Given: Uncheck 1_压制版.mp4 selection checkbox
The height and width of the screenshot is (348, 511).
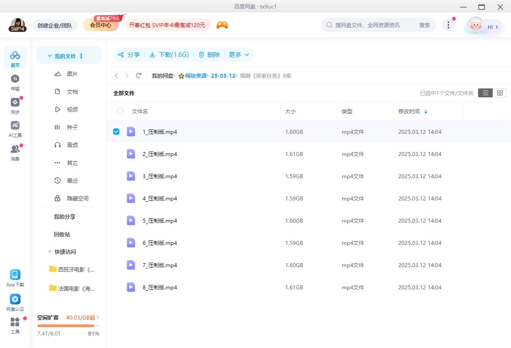Looking at the screenshot, I should [116, 132].
